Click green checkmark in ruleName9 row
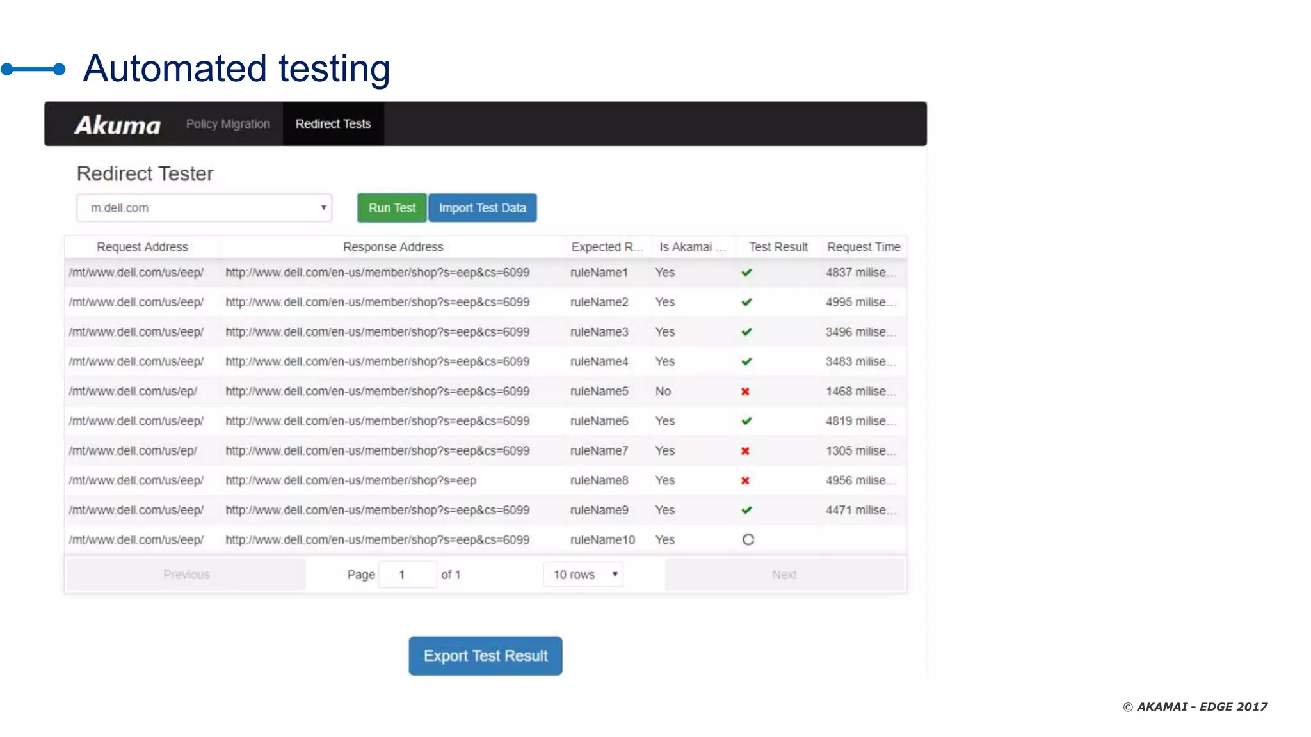 click(x=746, y=510)
